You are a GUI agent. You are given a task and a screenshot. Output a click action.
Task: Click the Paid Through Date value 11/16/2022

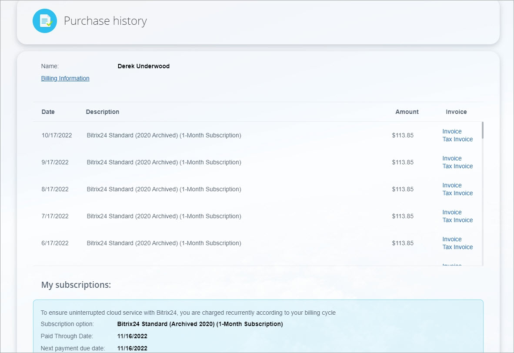click(x=132, y=336)
